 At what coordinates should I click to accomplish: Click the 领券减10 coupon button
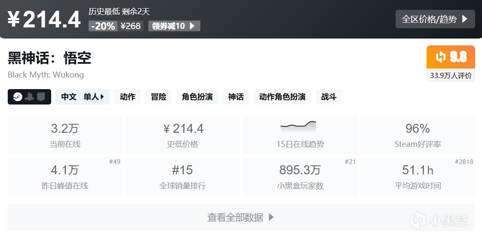point(174,26)
